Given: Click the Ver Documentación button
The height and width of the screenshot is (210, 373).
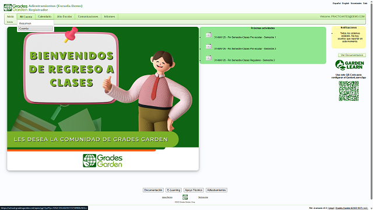Looking at the screenshot, I should pos(352,55).
